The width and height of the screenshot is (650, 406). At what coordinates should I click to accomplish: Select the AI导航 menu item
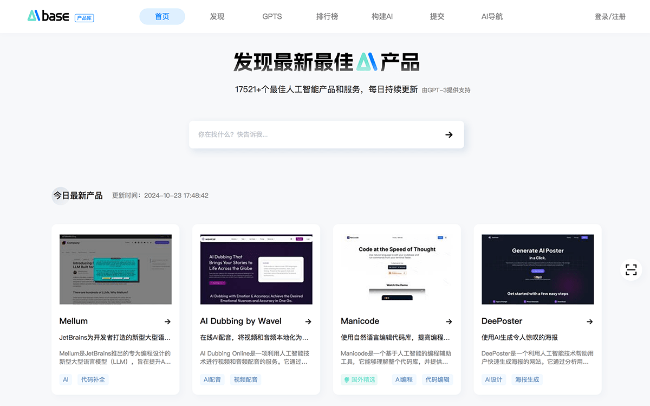[492, 16]
